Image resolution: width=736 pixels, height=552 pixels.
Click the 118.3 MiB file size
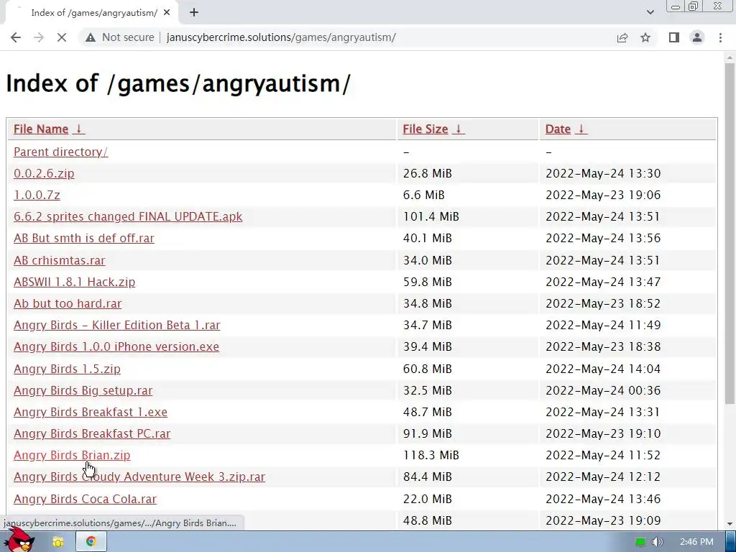[431, 455]
